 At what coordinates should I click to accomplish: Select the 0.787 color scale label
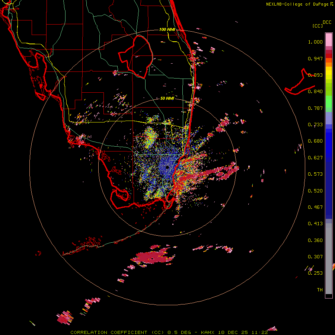pos(315,108)
